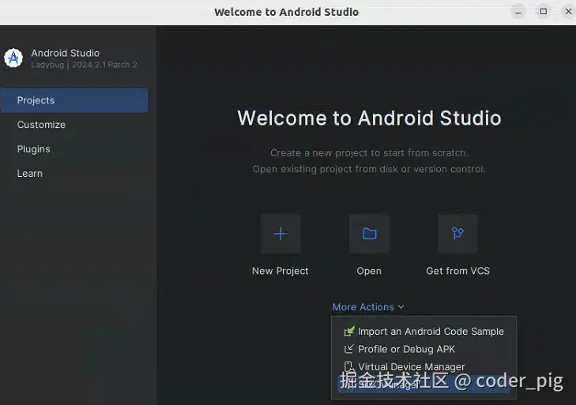Choose Virtual Device Manager menu entry

(424, 366)
